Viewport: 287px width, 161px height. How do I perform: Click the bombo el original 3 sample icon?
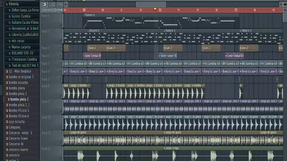7,77
